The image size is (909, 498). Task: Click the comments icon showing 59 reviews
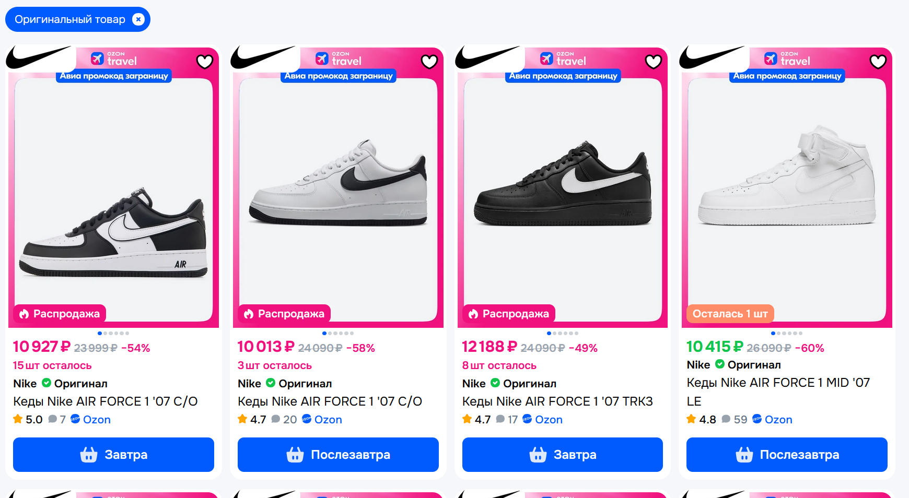pos(726,419)
